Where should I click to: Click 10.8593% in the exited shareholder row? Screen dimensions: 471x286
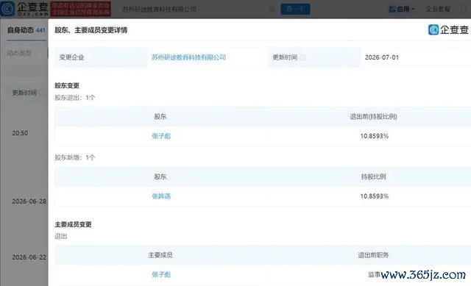[x=375, y=136]
